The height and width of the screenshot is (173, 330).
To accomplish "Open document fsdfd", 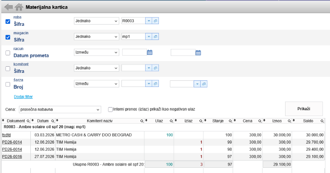I will point(6,135).
